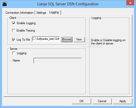Screen dimensions: 136x108
Task: Tick the Enable Tracing checkbox
Action: click(14, 30)
